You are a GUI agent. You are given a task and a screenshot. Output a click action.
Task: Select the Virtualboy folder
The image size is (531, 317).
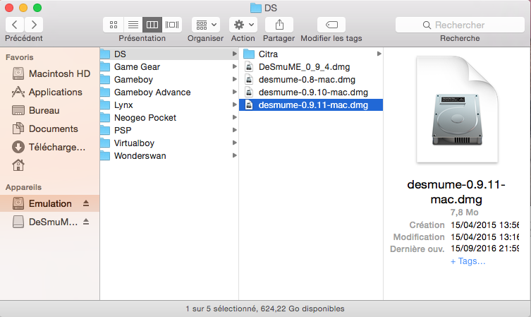coord(169,143)
